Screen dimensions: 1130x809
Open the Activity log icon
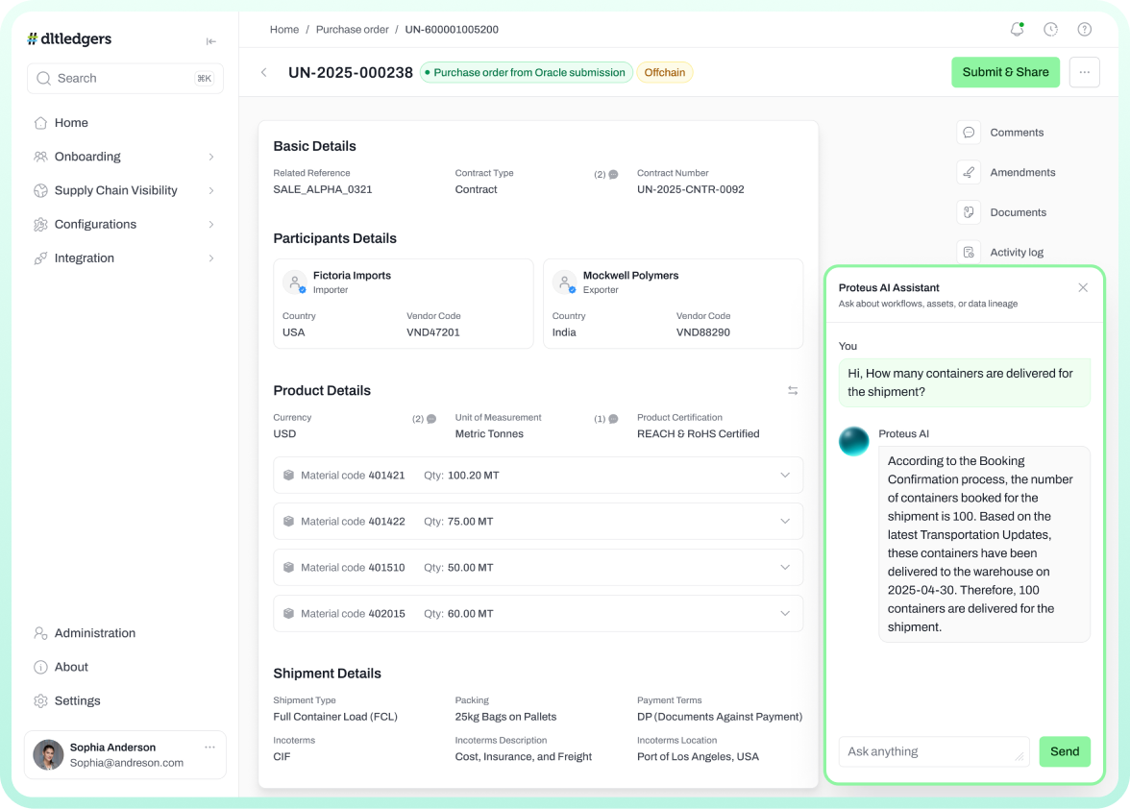(x=969, y=253)
